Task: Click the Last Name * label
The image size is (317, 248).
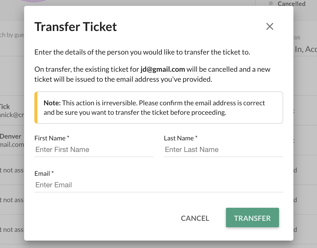Action: click(181, 138)
